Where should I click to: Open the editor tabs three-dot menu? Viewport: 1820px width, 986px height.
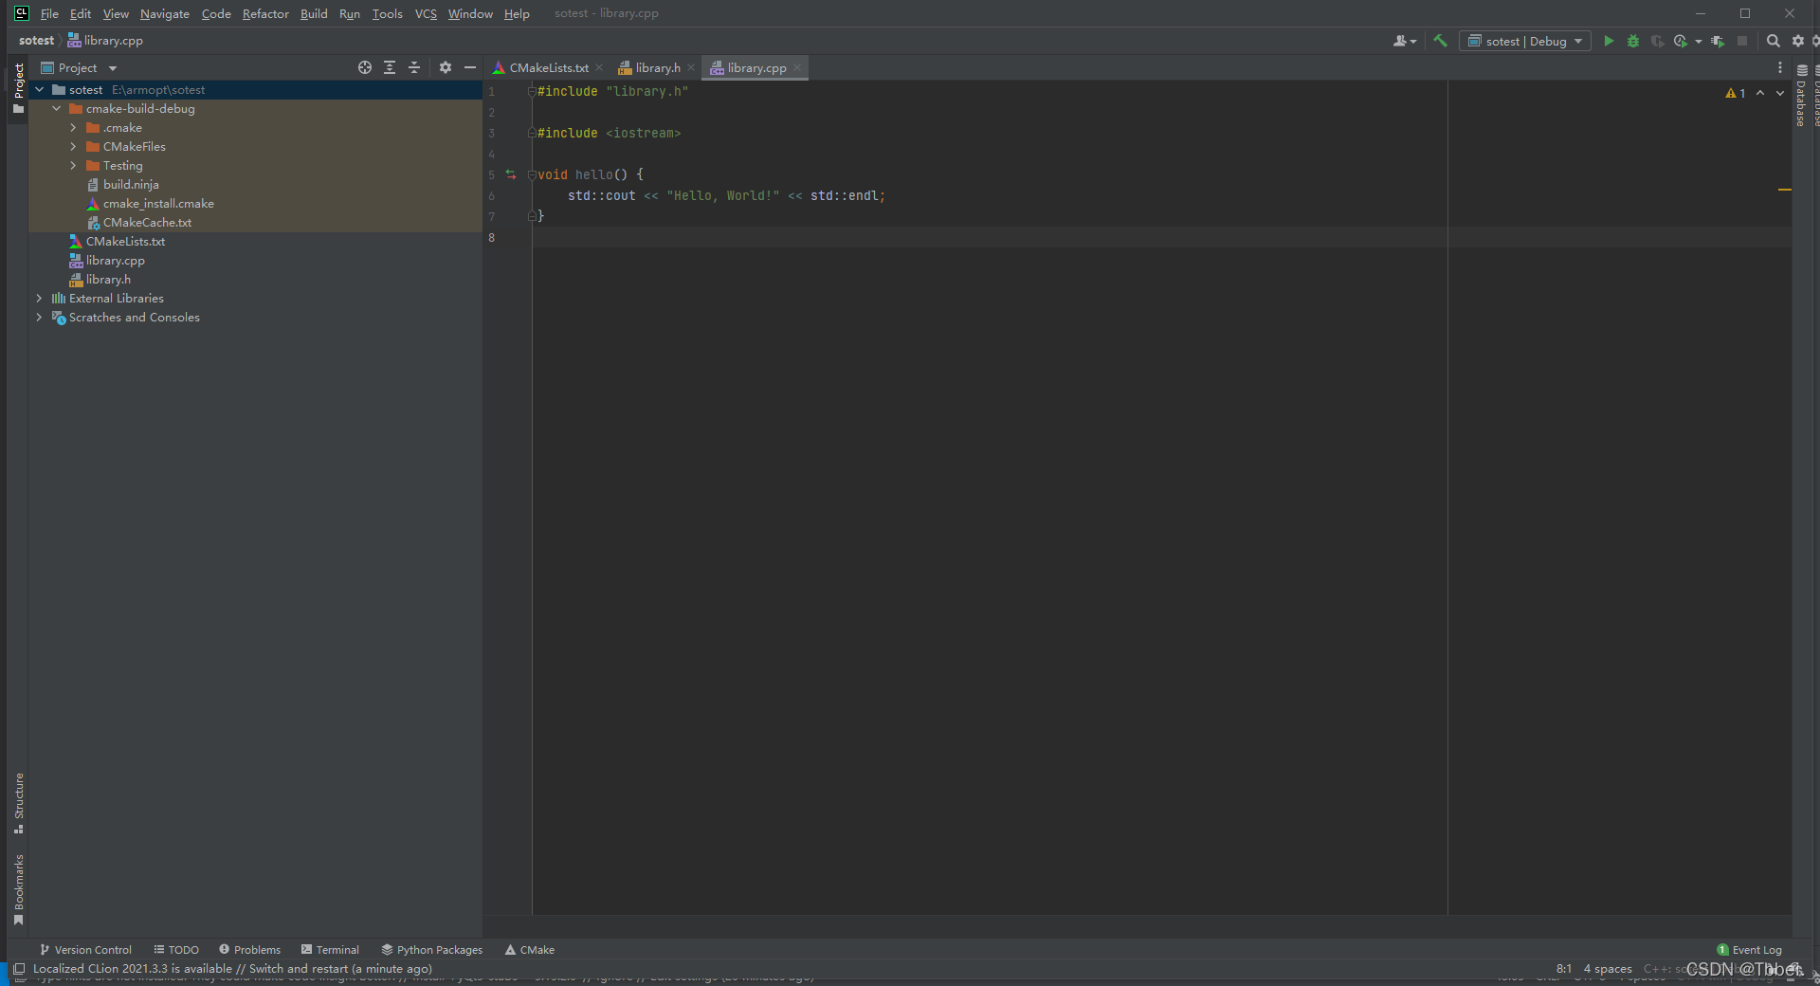[x=1779, y=67]
